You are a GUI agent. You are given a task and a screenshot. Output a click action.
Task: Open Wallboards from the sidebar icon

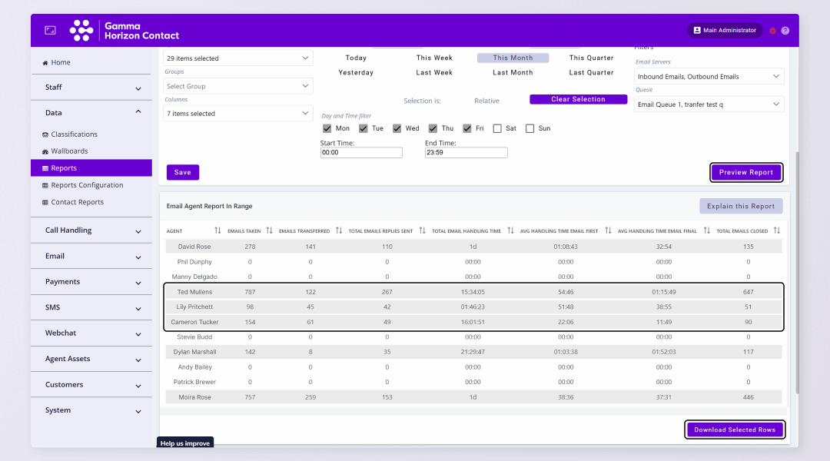point(44,151)
